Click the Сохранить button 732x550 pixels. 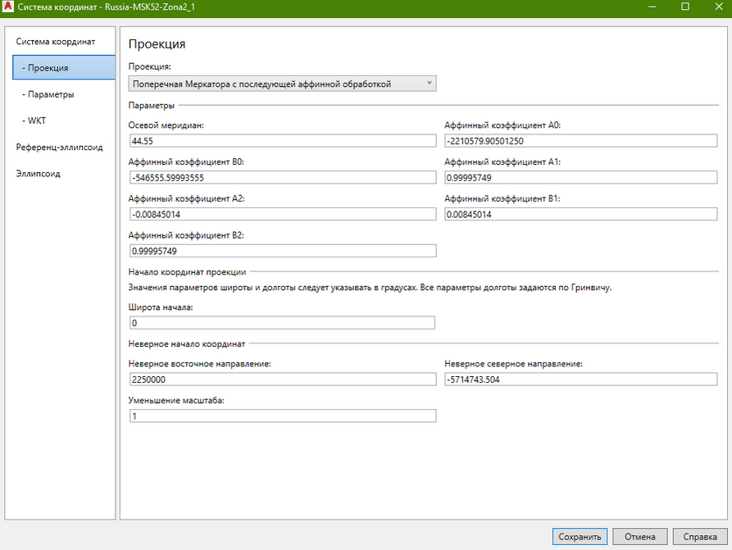(580, 537)
